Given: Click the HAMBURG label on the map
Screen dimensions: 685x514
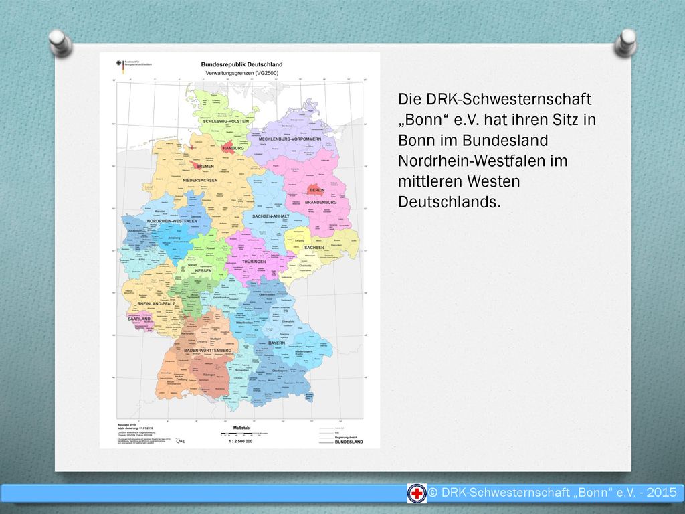Looking at the screenshot, I should click(x=233, y=148).
